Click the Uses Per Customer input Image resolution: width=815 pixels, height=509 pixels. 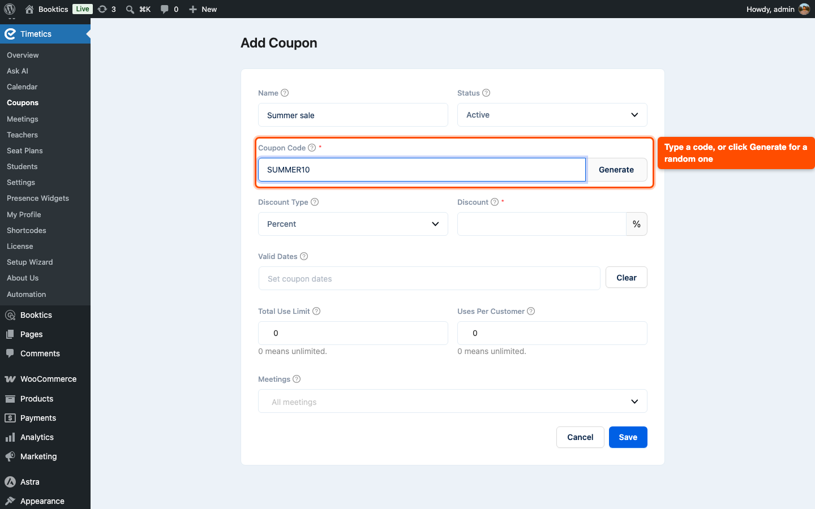point(552,333)
